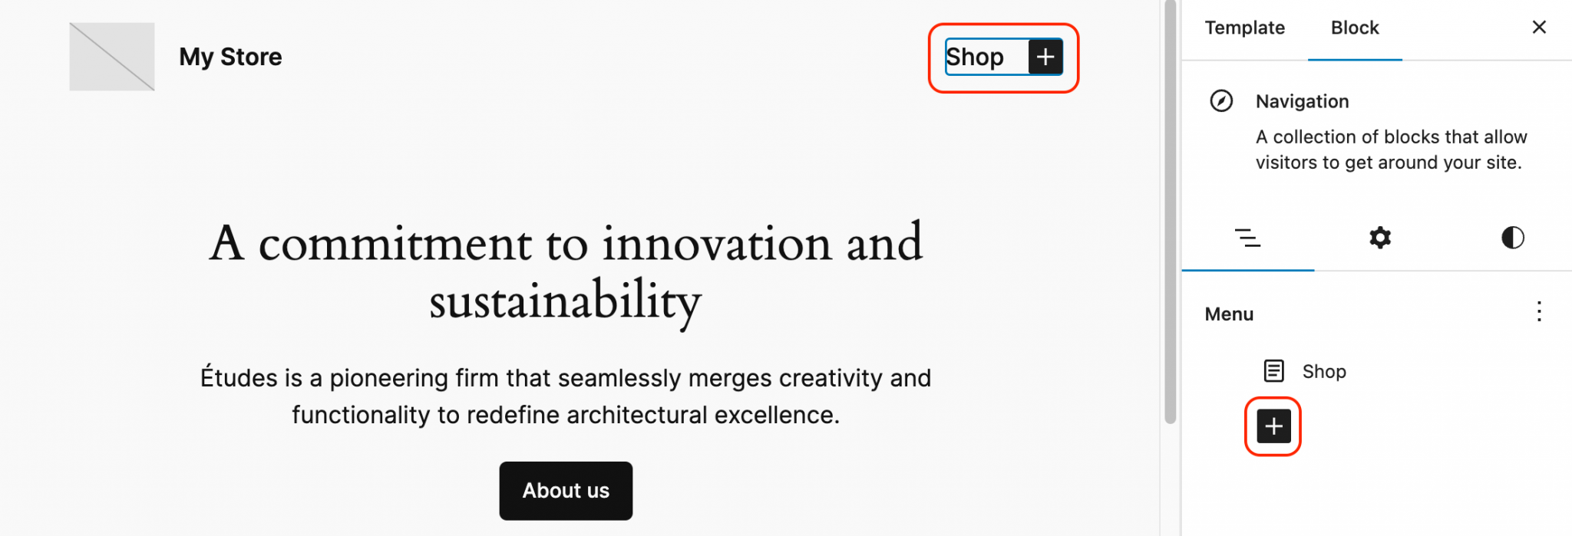1572x536 pixels.
Task: Select the My Store site title
Action: click(x=230, y=56)
